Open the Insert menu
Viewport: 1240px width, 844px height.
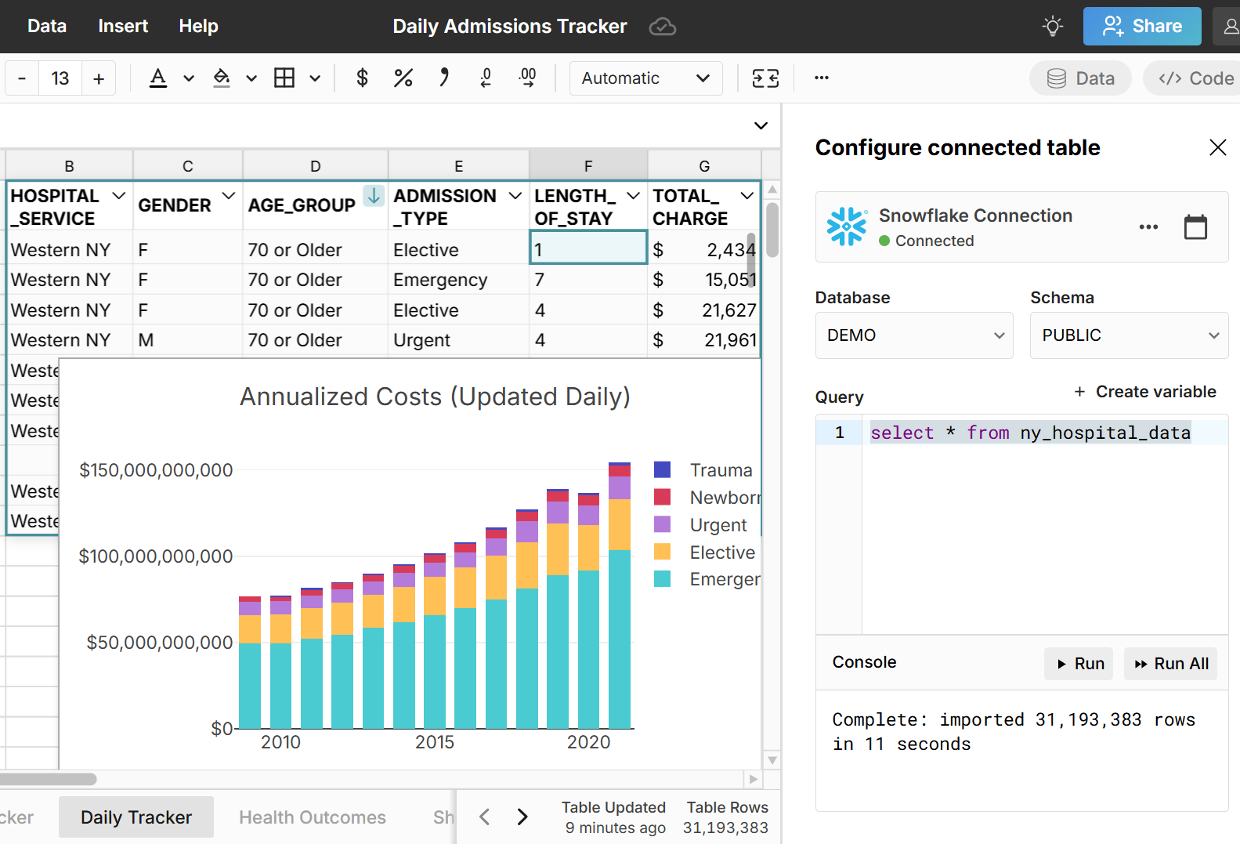pyautogui.click(x=123, y=27)
